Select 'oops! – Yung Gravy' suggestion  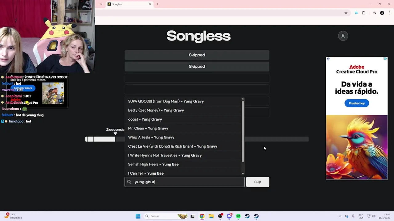coord(183,119)
